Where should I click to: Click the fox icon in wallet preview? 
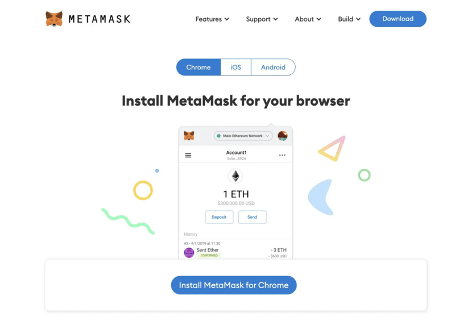click(x=189, y=136)
